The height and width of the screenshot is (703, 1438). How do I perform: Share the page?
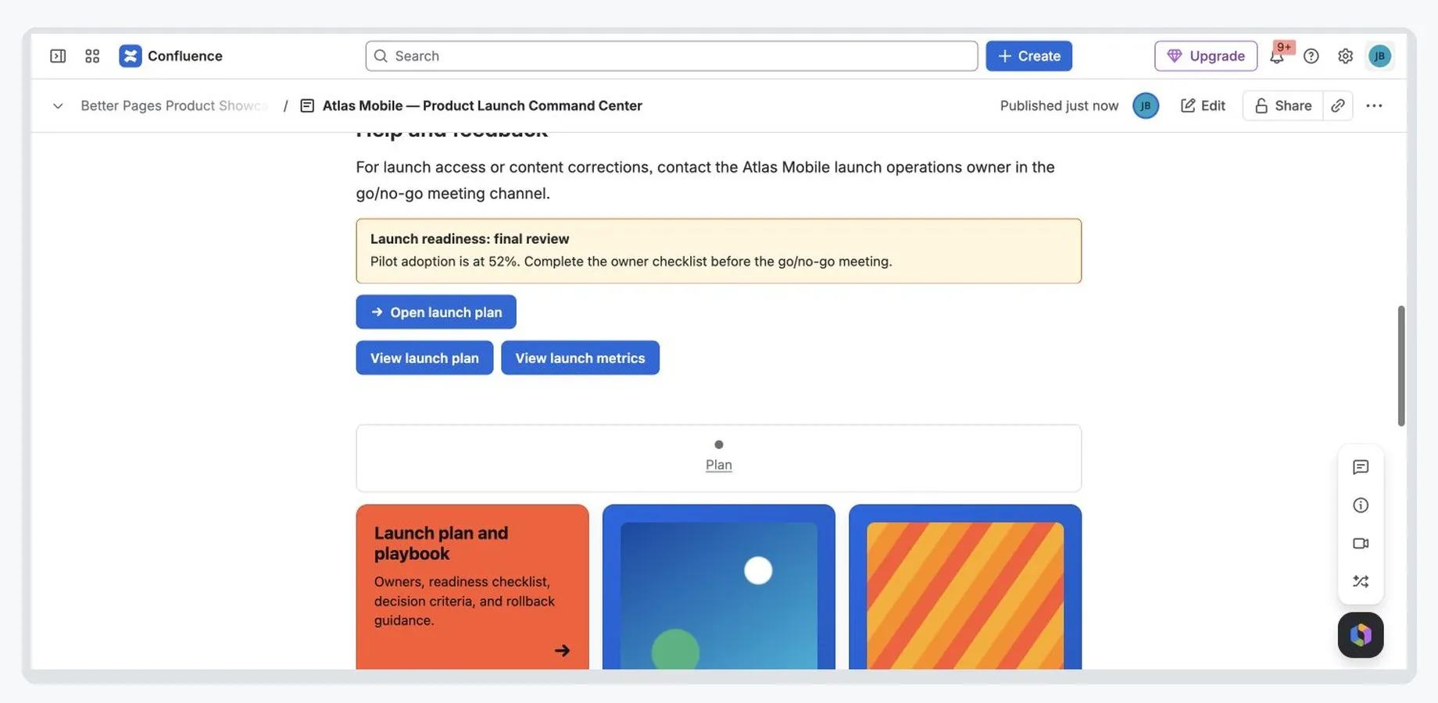click(x=1282, y=105)
